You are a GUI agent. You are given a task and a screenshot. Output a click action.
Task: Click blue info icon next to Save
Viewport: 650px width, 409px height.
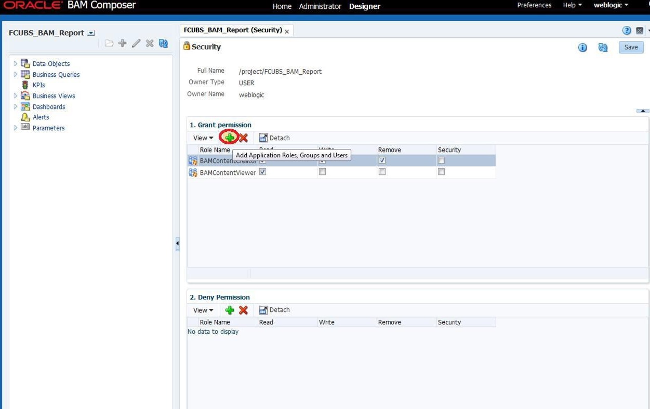point(582,47)
